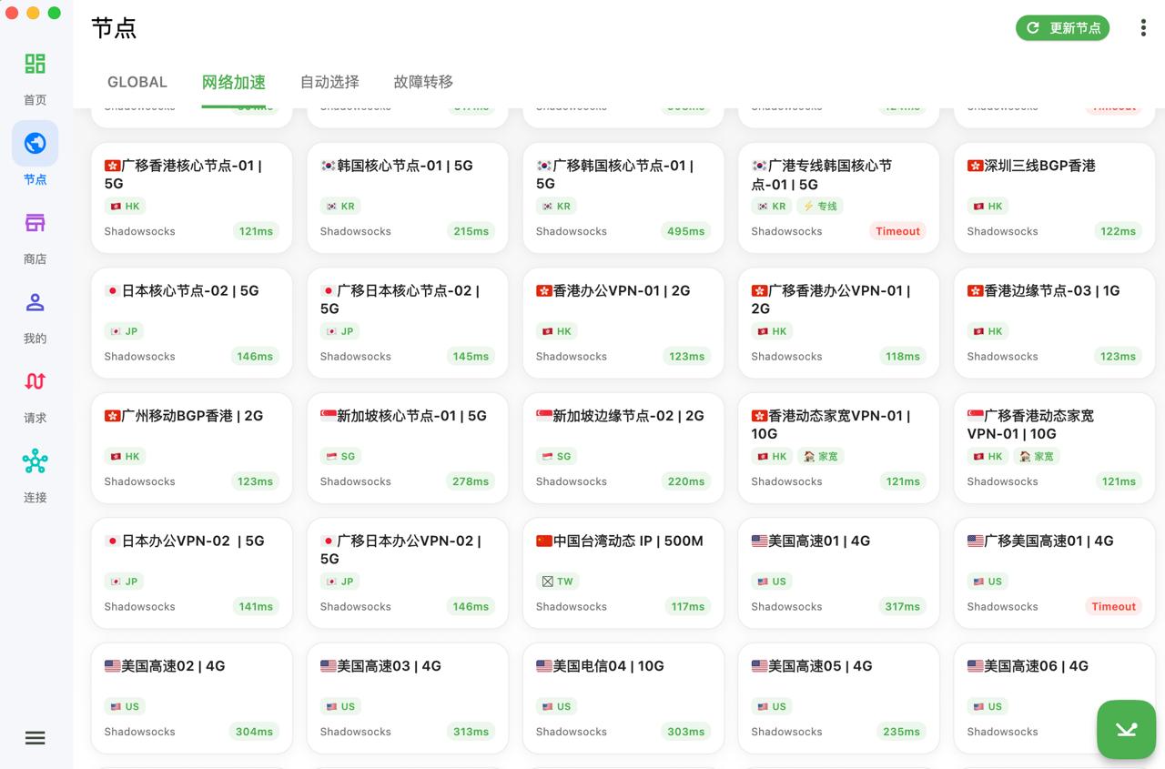Image resolution: width=1165 pixels, height=769 pixels.
Task: Switch to the GLOBAL tab
Action: pyautogui.click(x=137, y=82)
